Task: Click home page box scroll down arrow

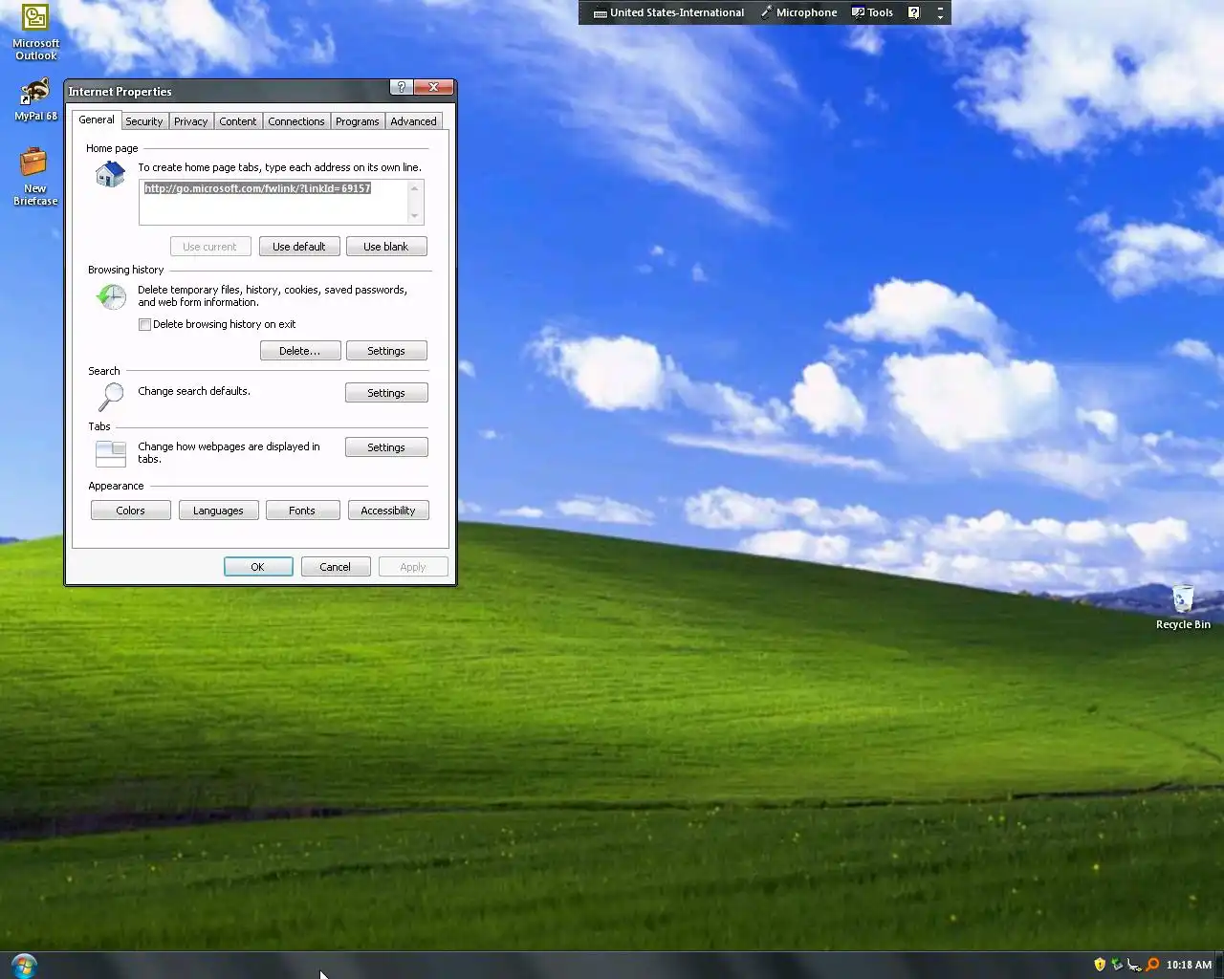Action: [x=415, y=216]
